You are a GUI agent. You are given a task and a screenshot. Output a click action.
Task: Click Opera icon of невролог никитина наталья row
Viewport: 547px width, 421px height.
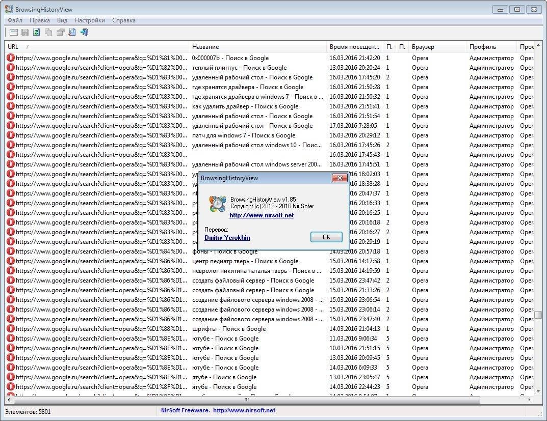tap(11, 270)
